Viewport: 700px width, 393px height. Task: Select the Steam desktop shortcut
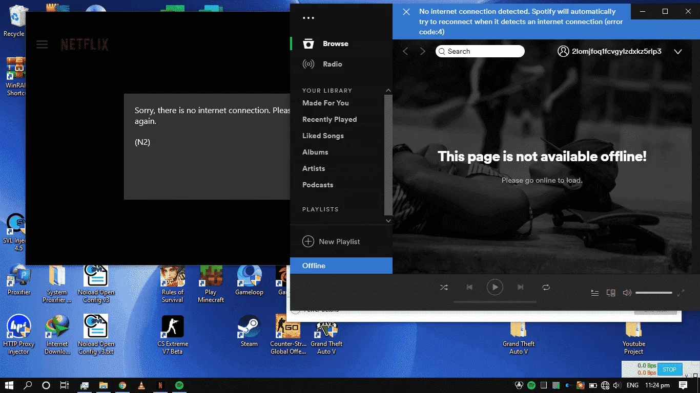click(x=250, y=331)
